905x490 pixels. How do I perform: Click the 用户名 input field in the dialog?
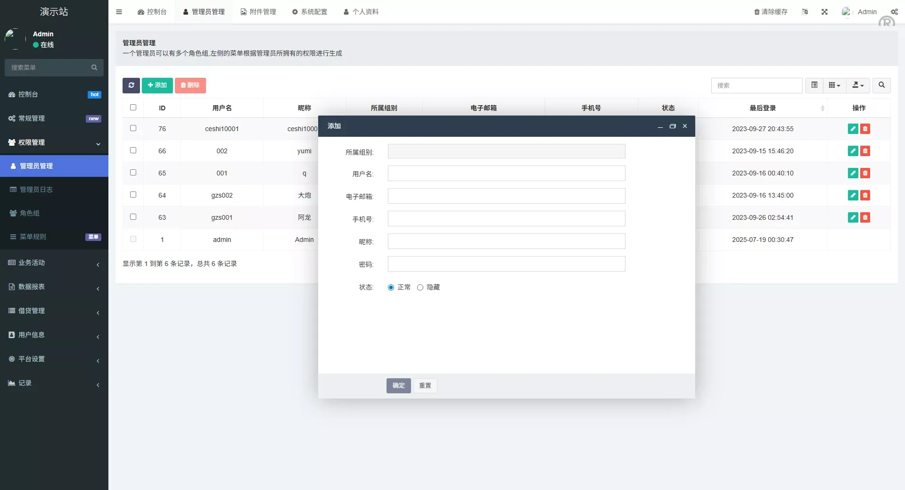coord(506,174)
